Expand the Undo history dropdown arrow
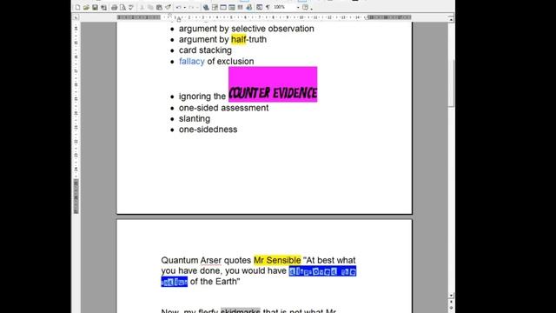The image size is (556, 313). 185,7
